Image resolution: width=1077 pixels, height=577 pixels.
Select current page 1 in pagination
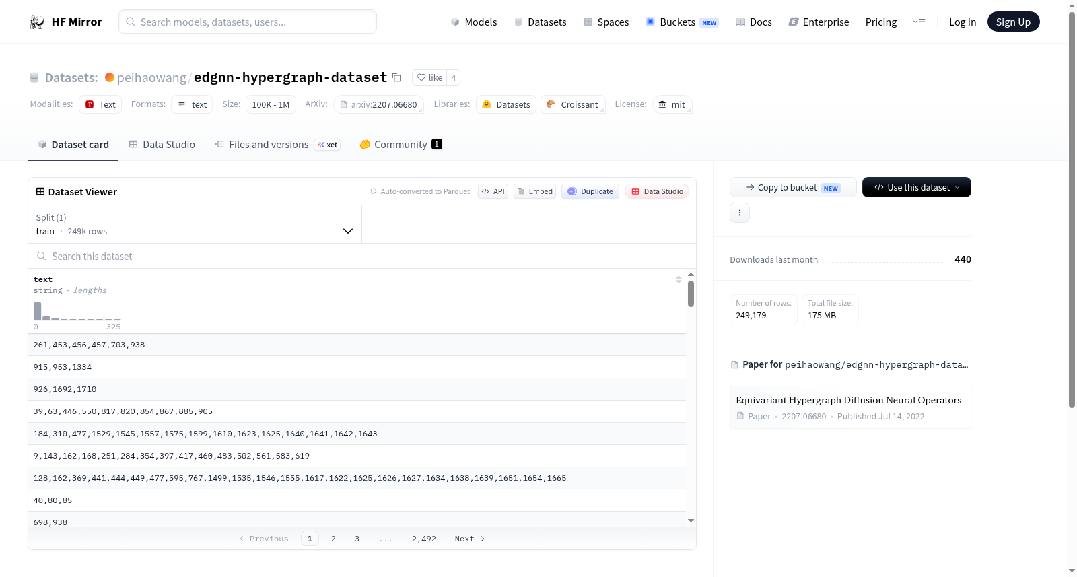click(310, 539)
